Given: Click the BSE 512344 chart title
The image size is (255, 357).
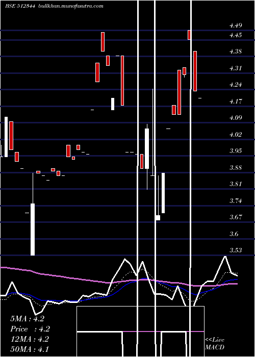Looking at the screenshot, I should click(20, 6).
